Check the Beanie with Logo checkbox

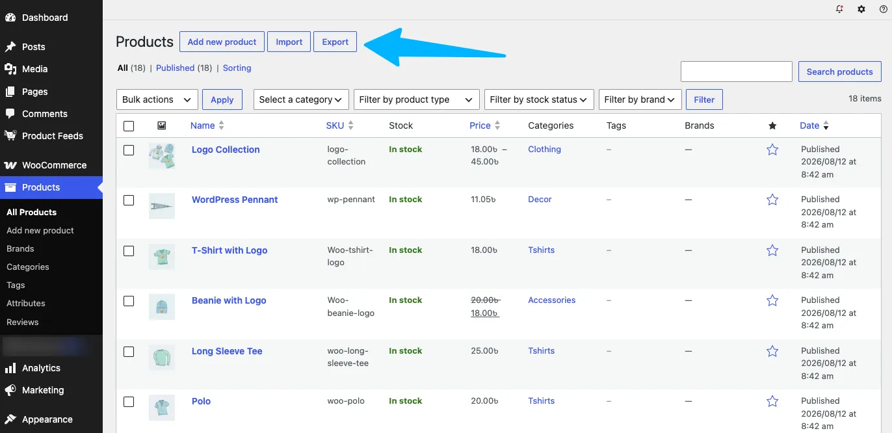point(129,301)
